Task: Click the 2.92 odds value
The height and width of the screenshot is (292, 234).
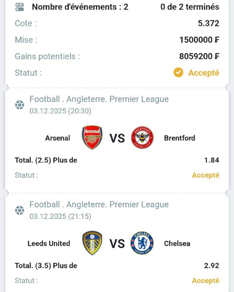Action: coord(212,266)
